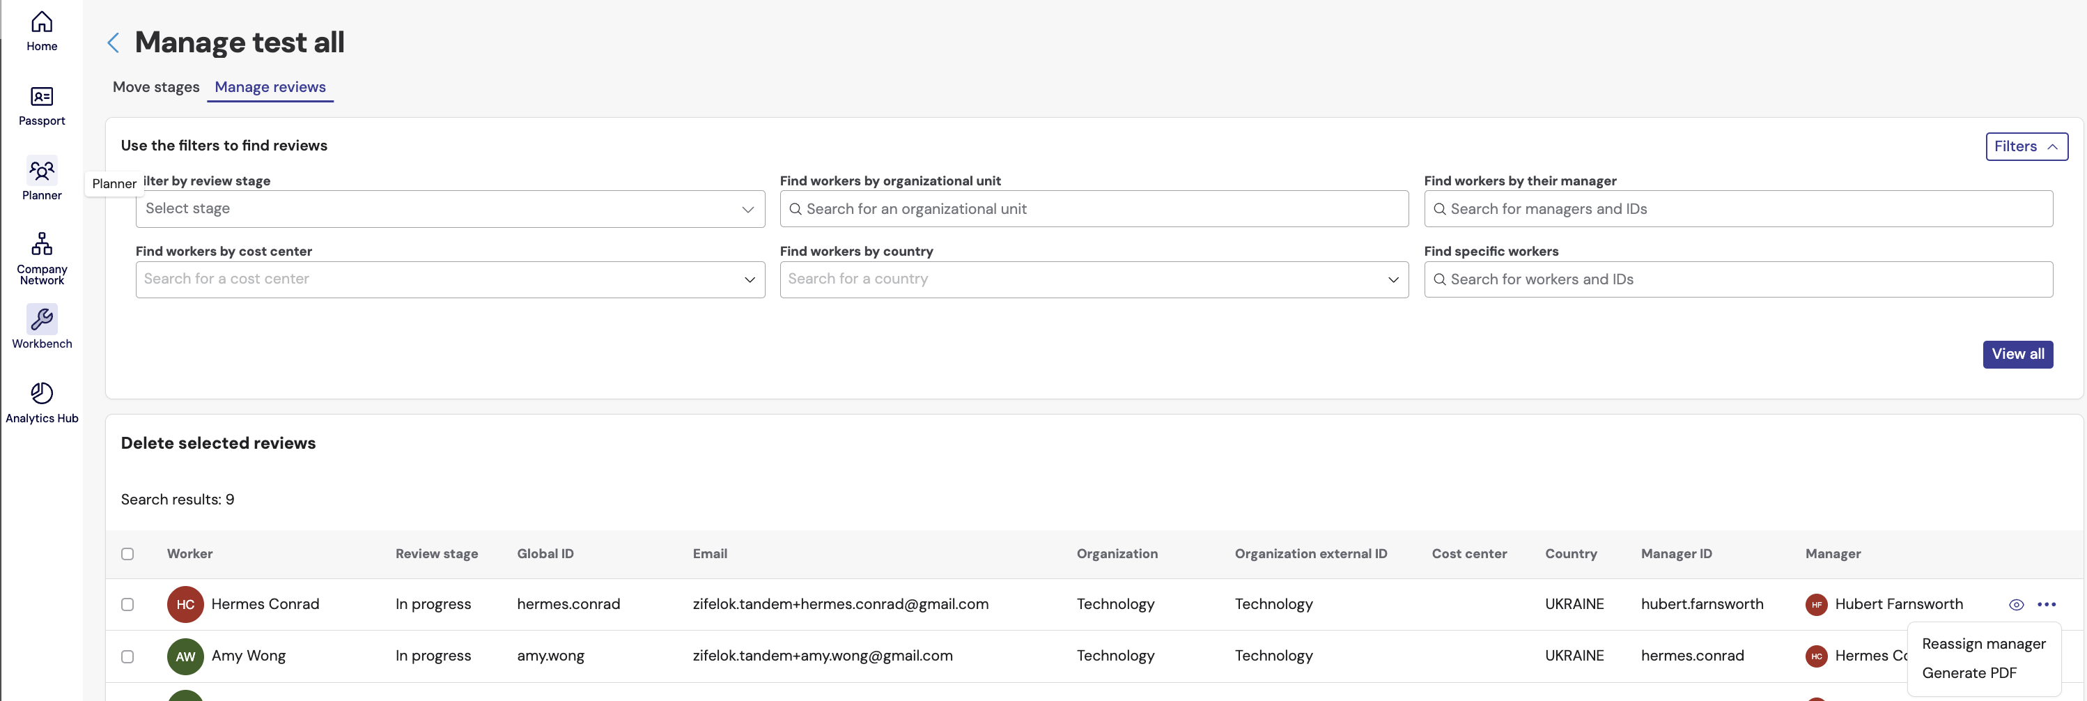The width and height of the screenshot is (2087, 701).
Task: Check the Hermes Conrad row checkbox
Action: 127,603
